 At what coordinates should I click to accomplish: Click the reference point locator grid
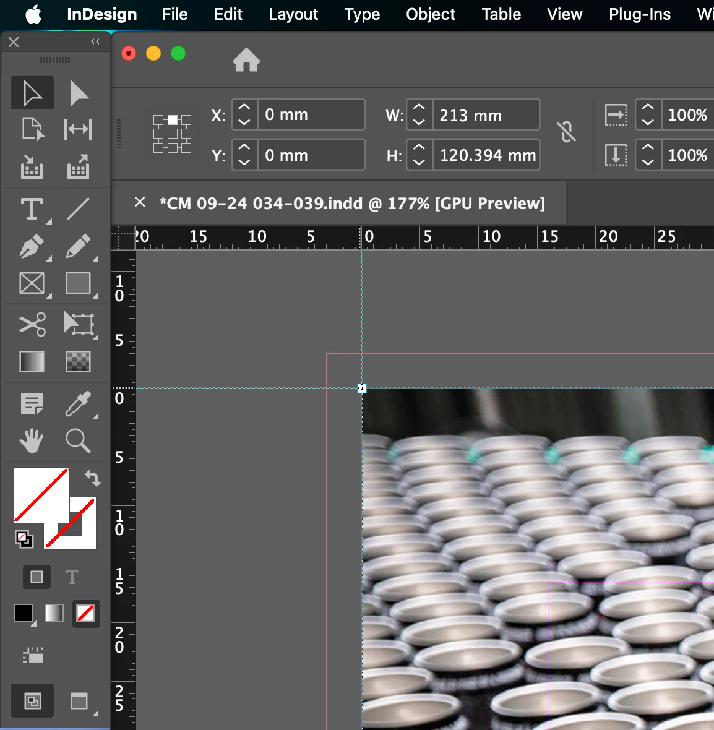pos(173,134)
